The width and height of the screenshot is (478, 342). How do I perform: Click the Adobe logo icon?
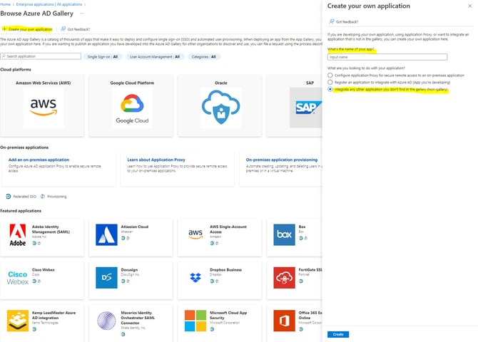pyautogui.click(x=17, y=235)
